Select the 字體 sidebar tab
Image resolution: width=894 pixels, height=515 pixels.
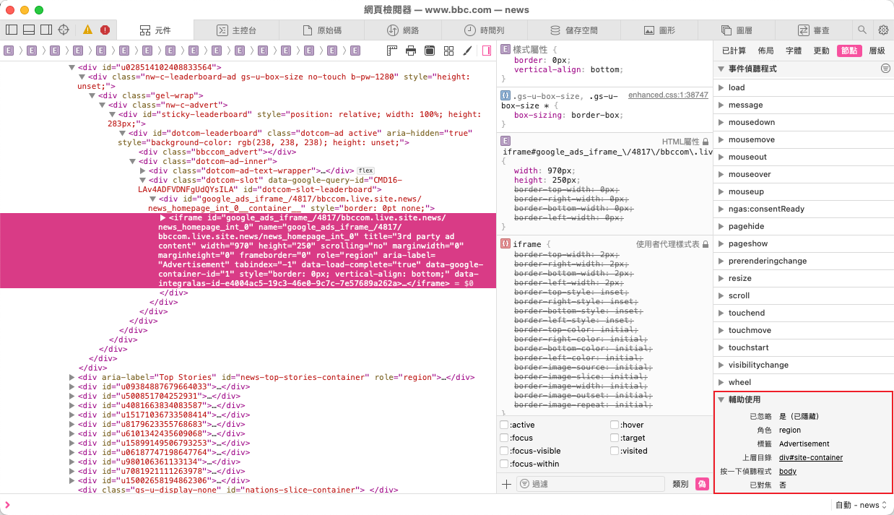tap(794, 51)
